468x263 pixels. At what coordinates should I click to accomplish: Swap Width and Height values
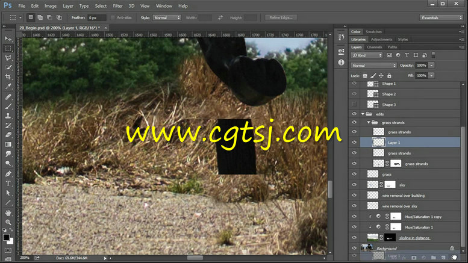220,17
